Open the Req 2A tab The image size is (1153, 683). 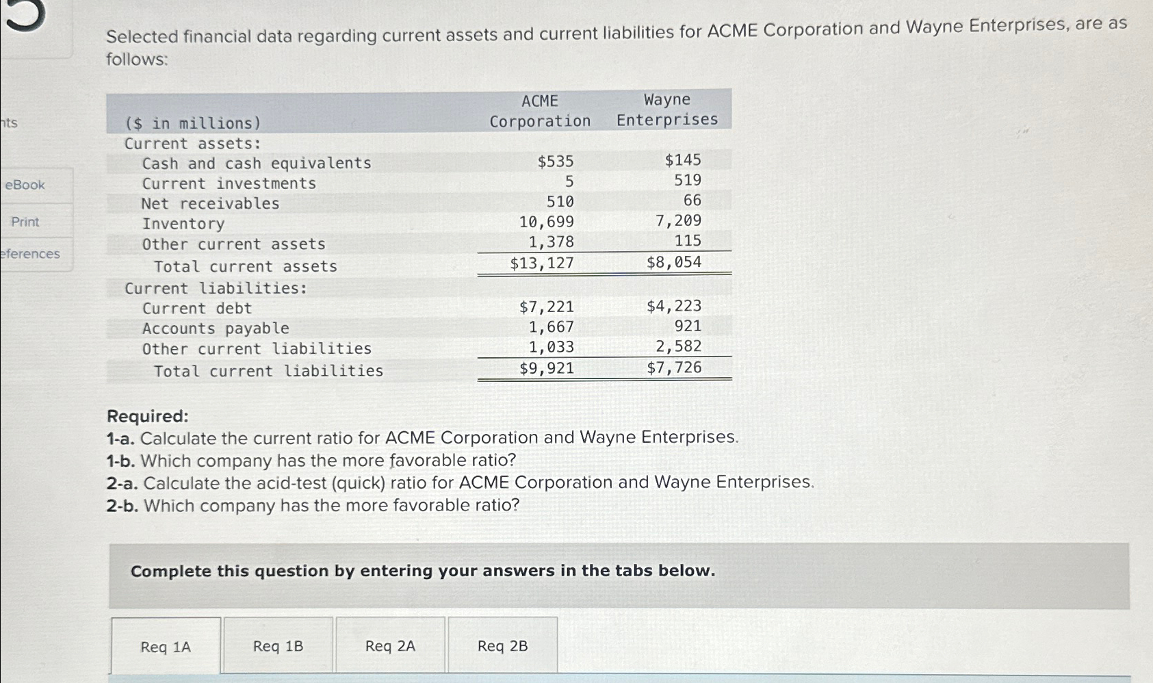[x=390, y=645]
